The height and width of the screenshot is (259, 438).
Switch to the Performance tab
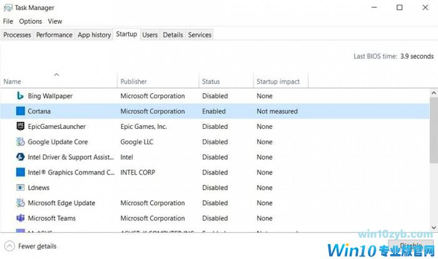54,35
